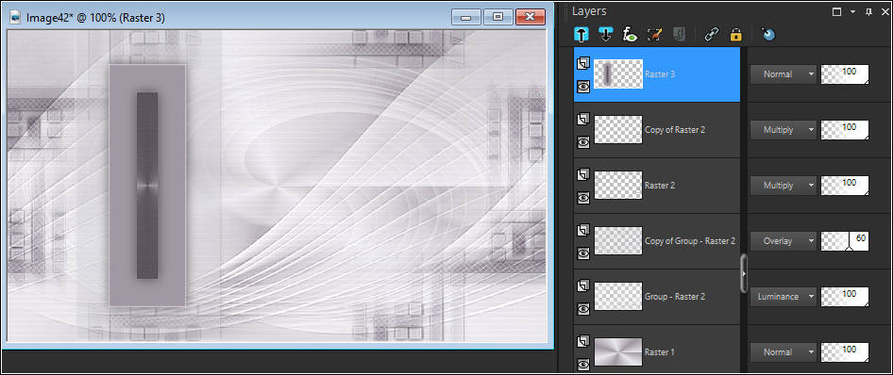Open Overlay blend mode dropdown
Screen dimensions: 893x375
pyautogui.click(x=783, y=241)
